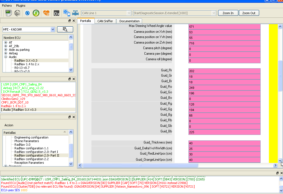The height and width of the screenshot is (194, 283).
Task: Click the Zoom Out button
Action: tap(249, 13)
